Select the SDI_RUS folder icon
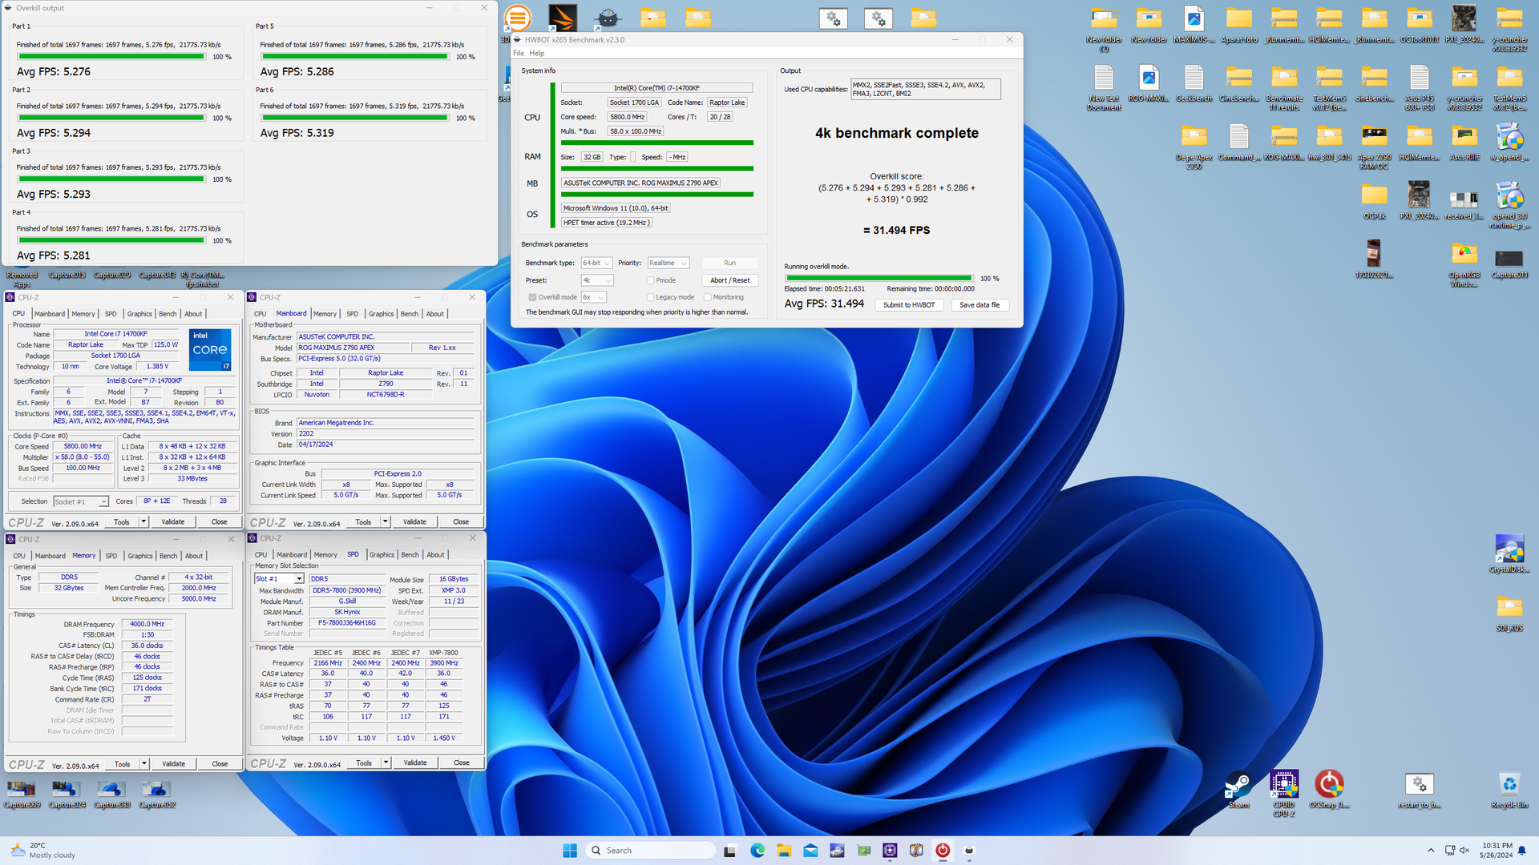The width and height of the screenshot is (1539, 865). coord(1509,613)
